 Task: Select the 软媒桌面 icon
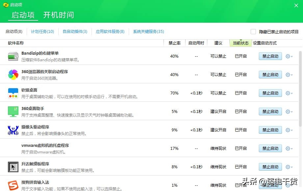click(13, 93)
